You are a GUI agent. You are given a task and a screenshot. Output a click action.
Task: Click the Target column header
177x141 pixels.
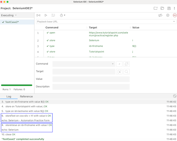[93, 28]
